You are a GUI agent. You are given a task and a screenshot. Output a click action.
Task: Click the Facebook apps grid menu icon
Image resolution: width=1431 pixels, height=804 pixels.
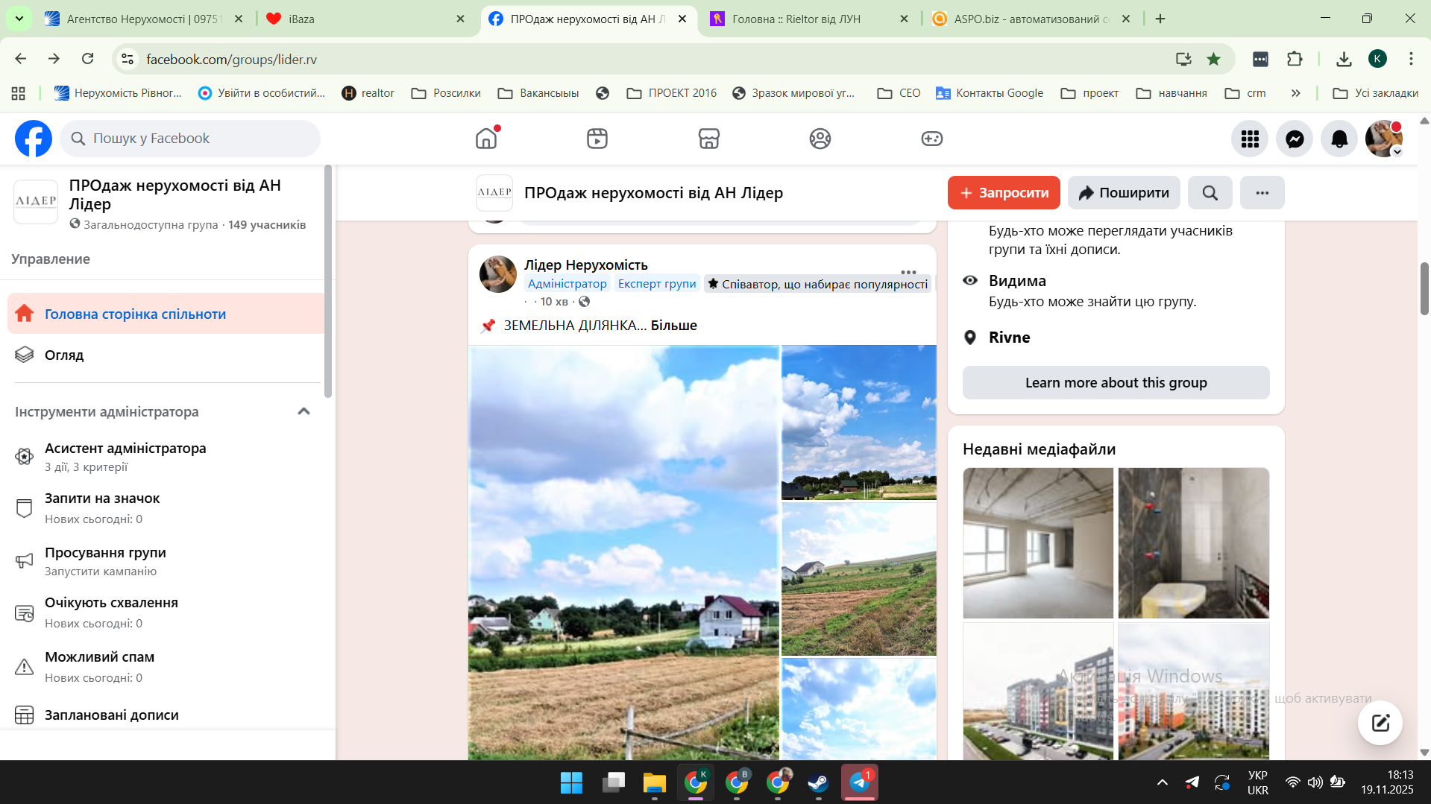pyautogui.click(x=1250, y=139)
